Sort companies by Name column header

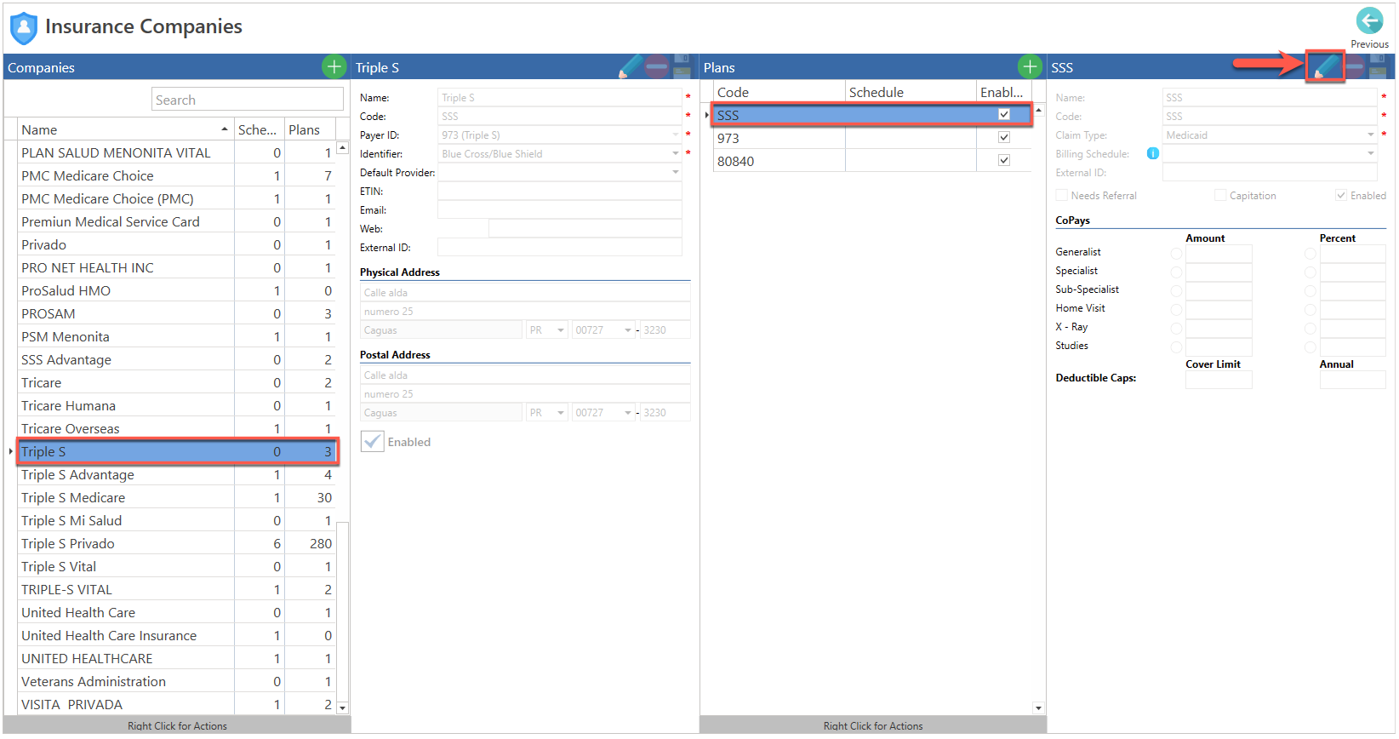pyautogui.click(x=125, y=129)
